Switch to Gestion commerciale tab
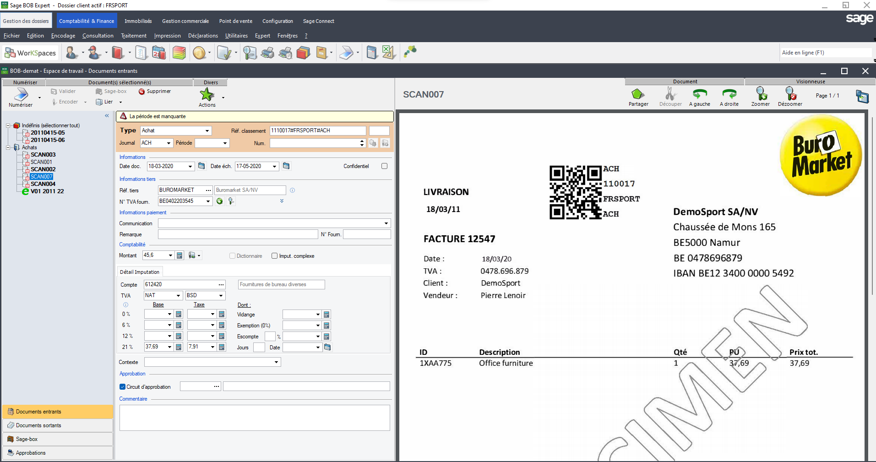Screen dimensions: 876x462 coord(185,21)
